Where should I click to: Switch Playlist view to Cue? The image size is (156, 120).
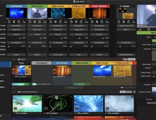pos(125,59)
